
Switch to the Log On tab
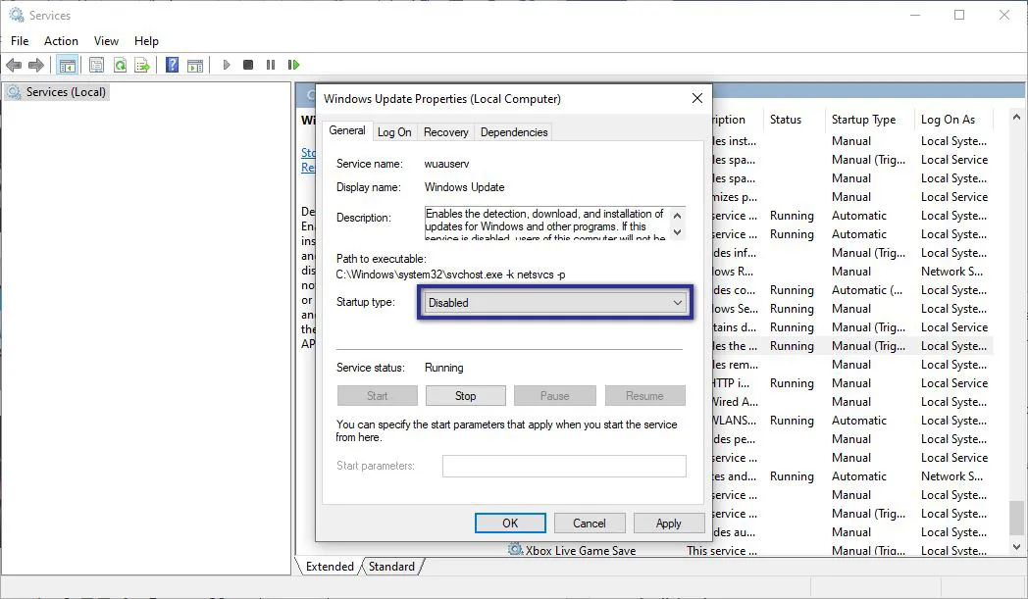tap(394, 131)
